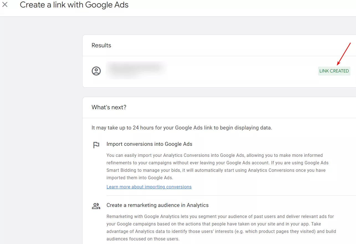Click the 24 hours notice text
This screenshot has height=244, width=356.
click(x=182, y=128)
